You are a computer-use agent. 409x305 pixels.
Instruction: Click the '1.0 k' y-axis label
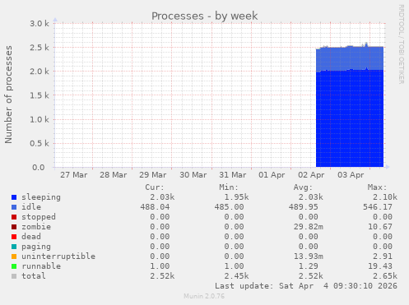[x=40, y=119]
